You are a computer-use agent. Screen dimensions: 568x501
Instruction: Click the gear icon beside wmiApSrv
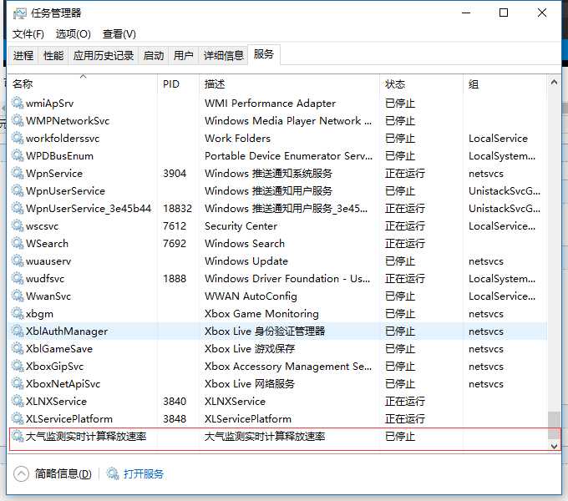point(18,103)
